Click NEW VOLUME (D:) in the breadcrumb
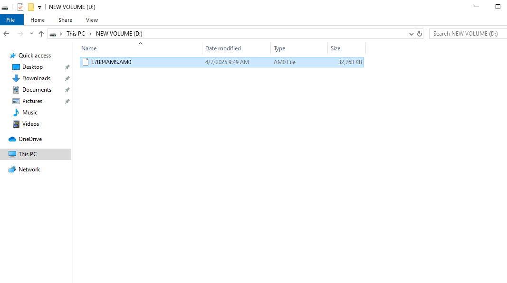Screen dimensions: 507x283 tap(119, 34)
